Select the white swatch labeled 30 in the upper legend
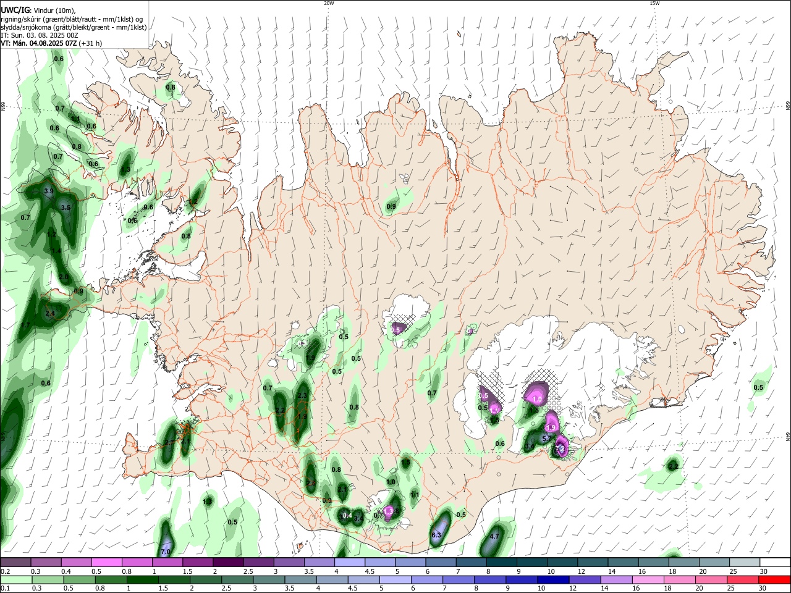Image resolution: width=791 pixels, height=593 pixels. (774, 563)
